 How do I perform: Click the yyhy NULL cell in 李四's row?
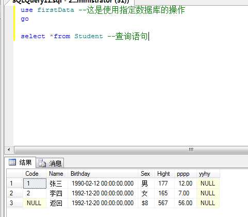point(208,193)
